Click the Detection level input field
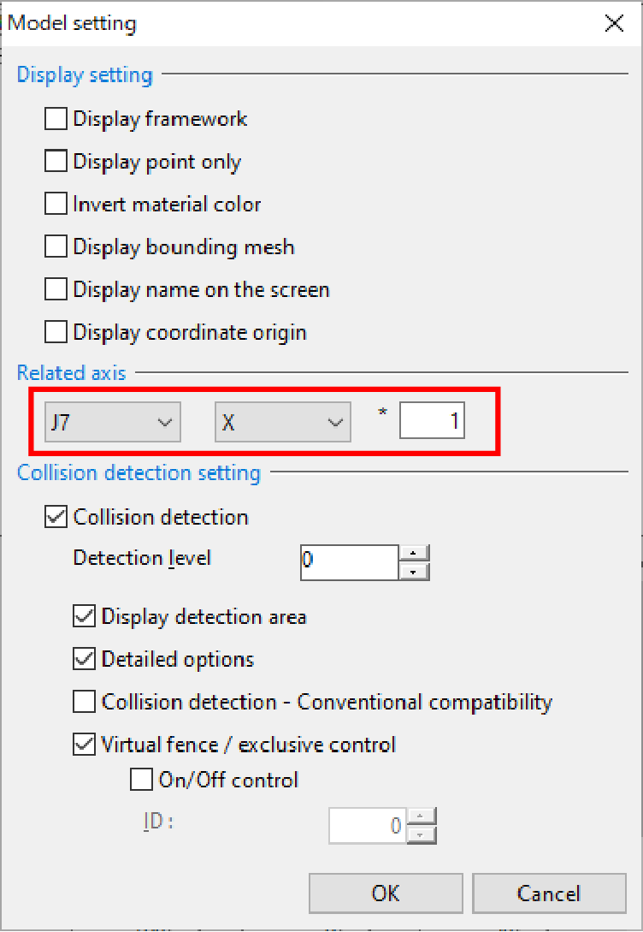 coord(349,561)
